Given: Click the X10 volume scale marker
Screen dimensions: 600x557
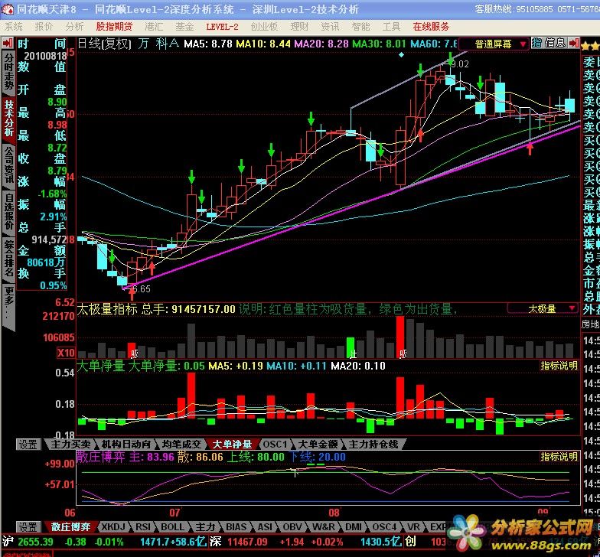Looking at the screenshot, I should coord(66,352).
